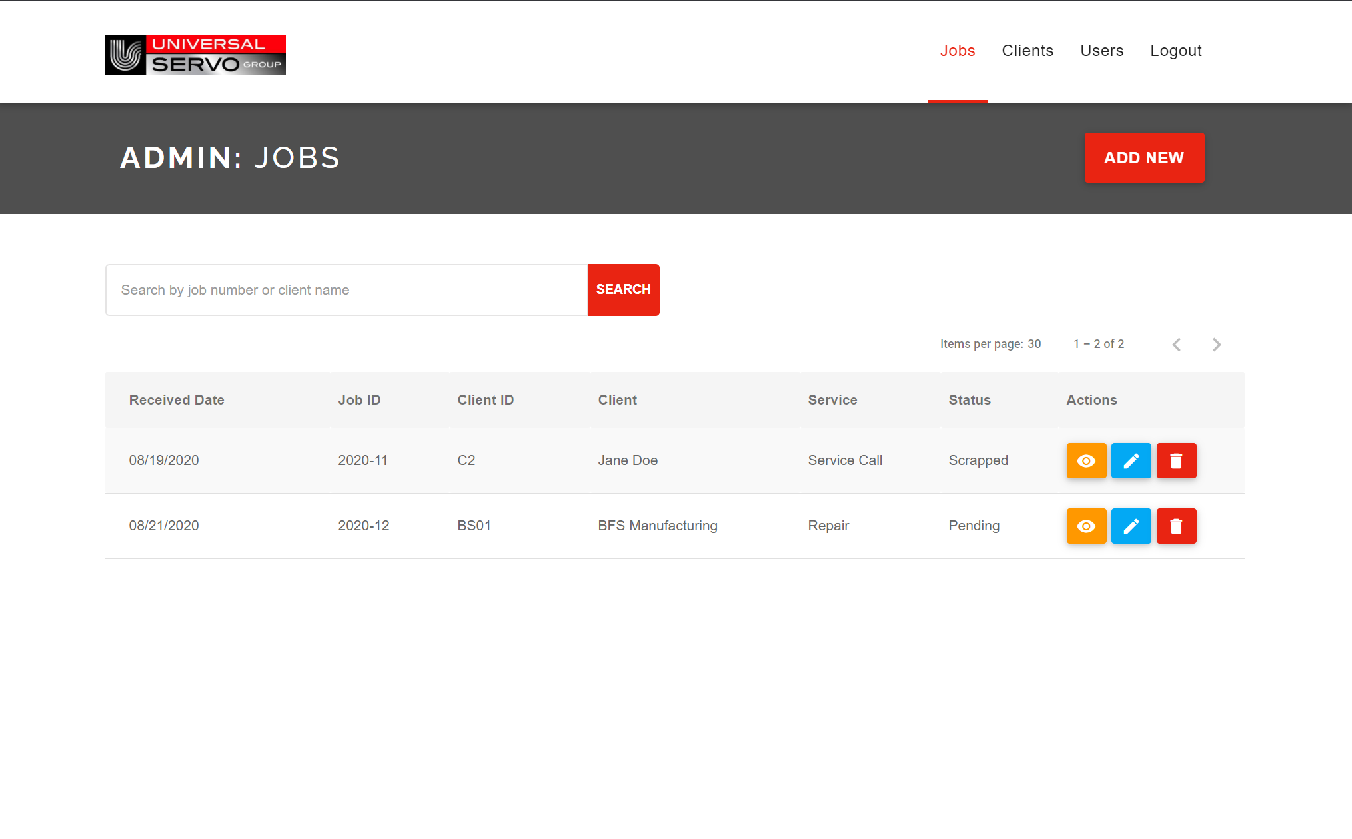Edit the job for Jane Doe
The width and height of the screenshot is (1352, 839).
tap(1131, 460)
